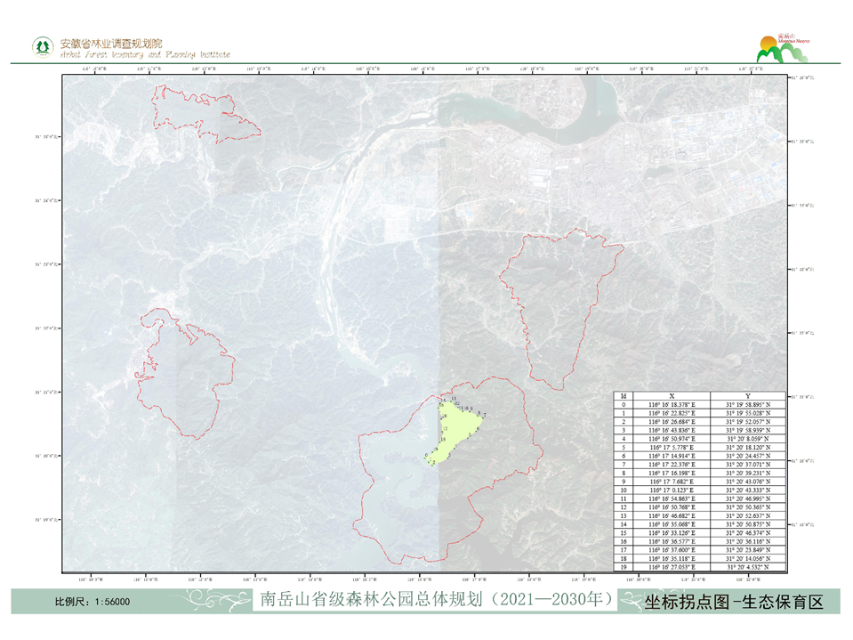Click inside the western red-dashed boundary area
Image resolution: width=853 pixels, height=640 pixels.
pos(182,374)
